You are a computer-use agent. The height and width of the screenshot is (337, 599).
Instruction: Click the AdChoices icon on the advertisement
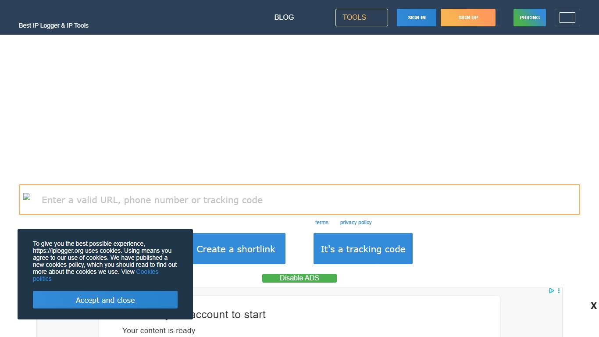pos(552,290)
